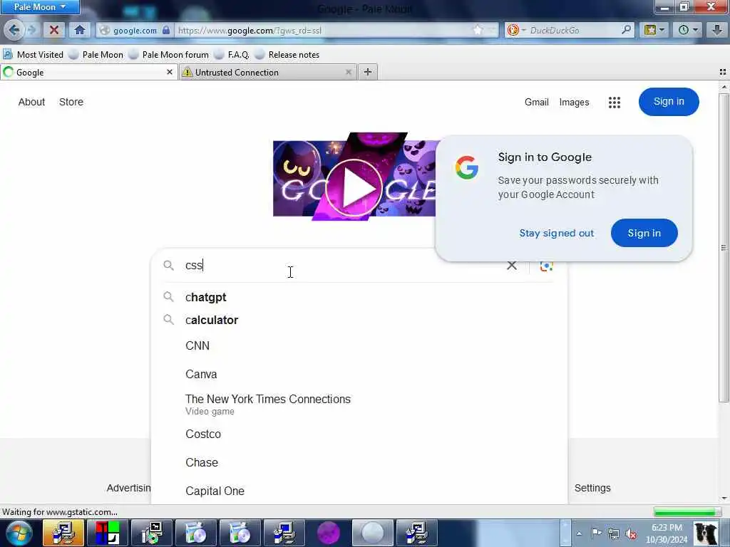
Task: Open the Action Center flag tray icon
Action: (597, 533)
